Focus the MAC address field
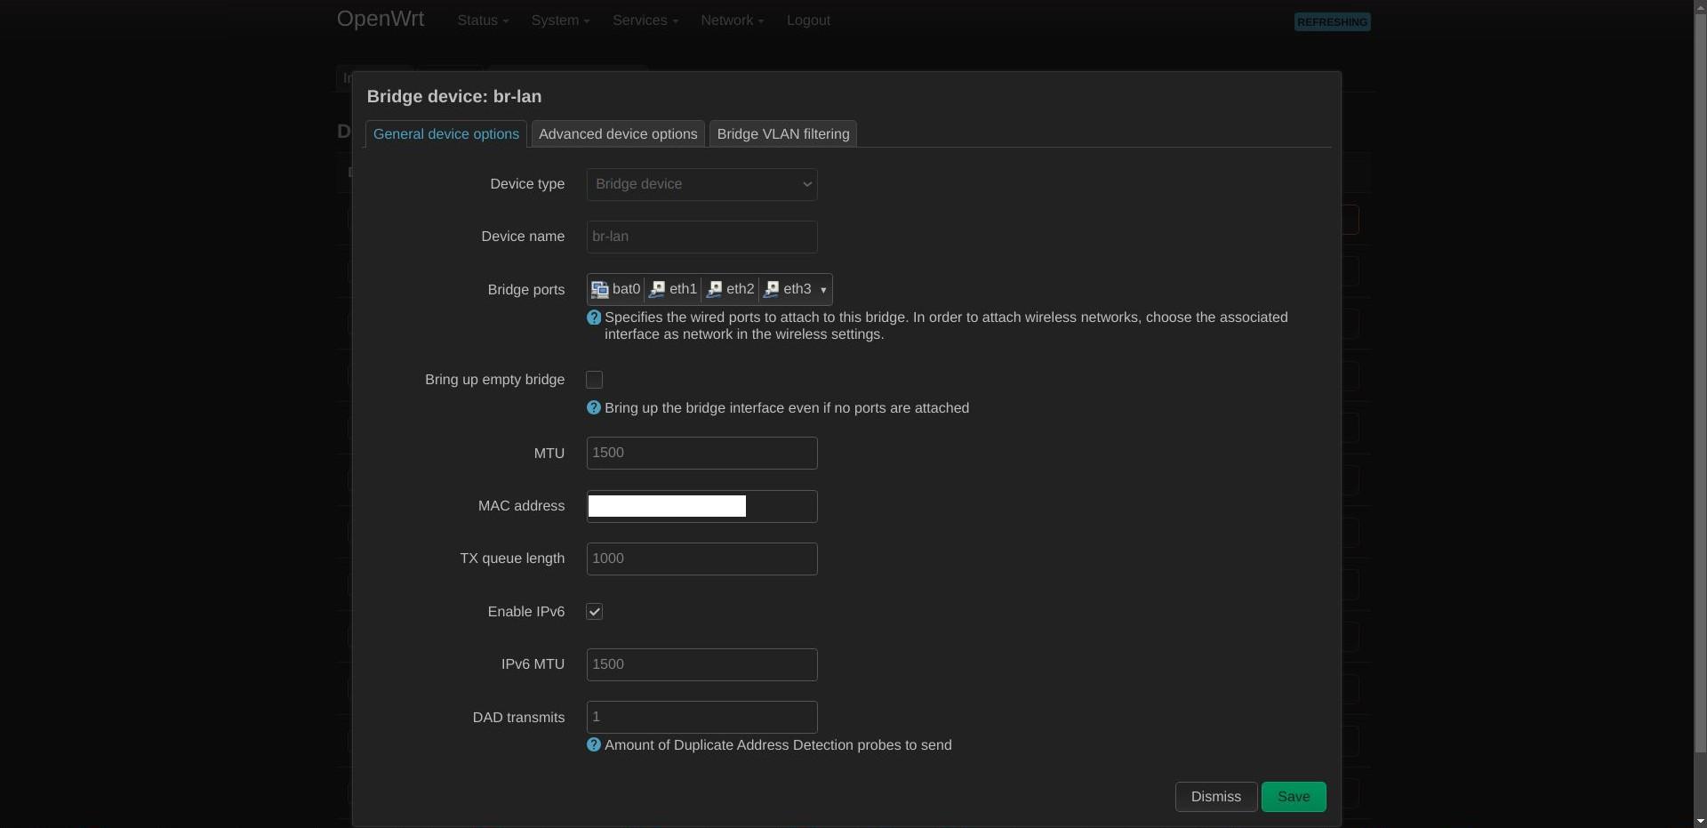The height and width of the screenshot is (828, 1707). (x=702, y=507)
